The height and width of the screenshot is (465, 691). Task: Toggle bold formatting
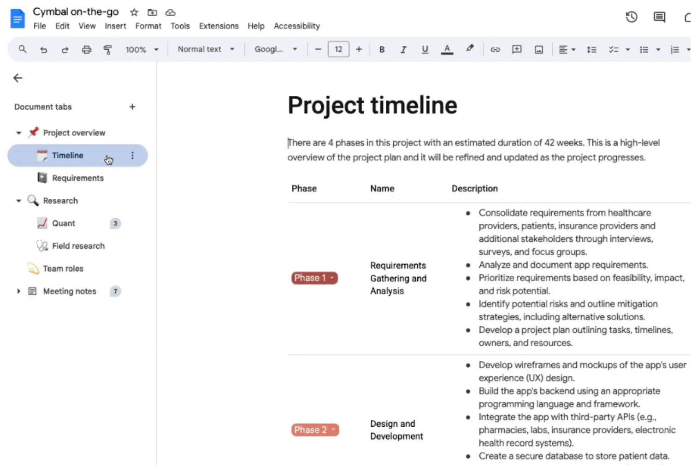(x=382, y=49)
